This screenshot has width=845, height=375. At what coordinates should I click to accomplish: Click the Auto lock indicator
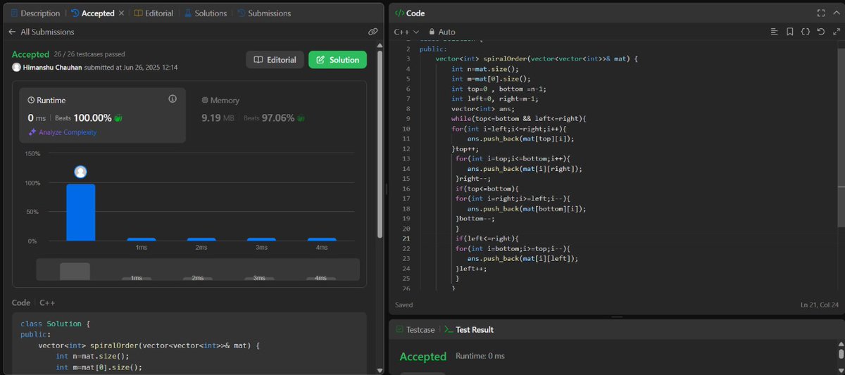442,32
